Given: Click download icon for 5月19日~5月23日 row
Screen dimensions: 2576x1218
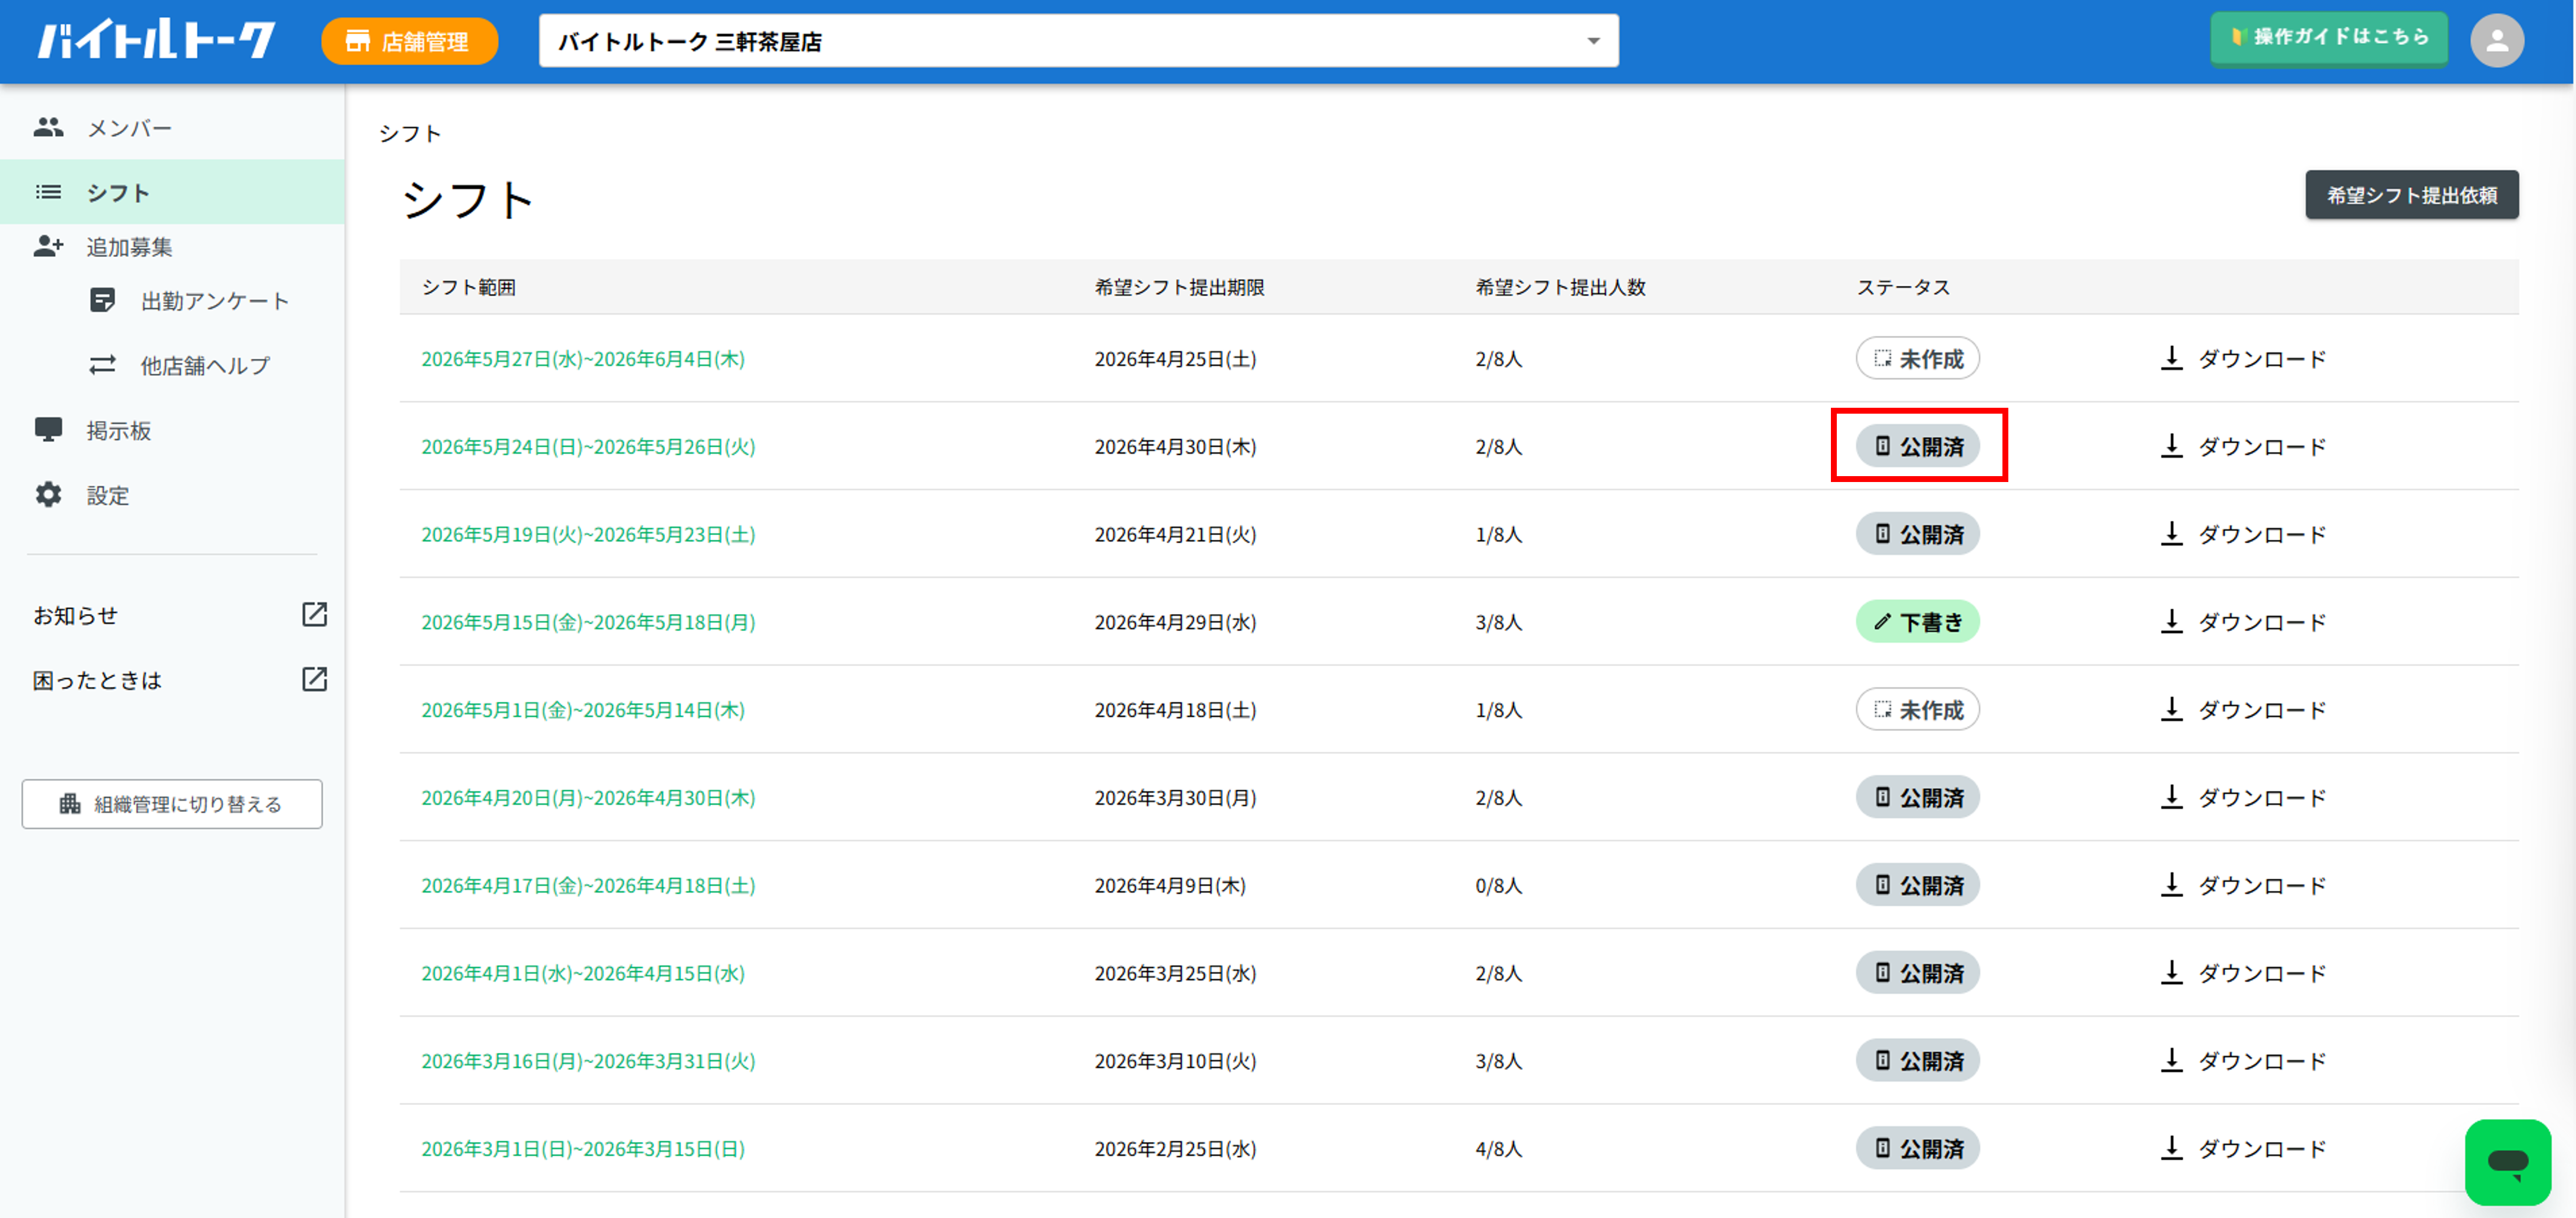Looking at the screenshot, I should pos(2171,534).
